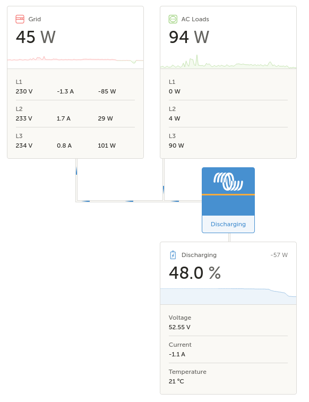The height and width of the screenshot is (402, 309).
Task: Click the Victron inverter logo
Action: [x=228, y=182]
